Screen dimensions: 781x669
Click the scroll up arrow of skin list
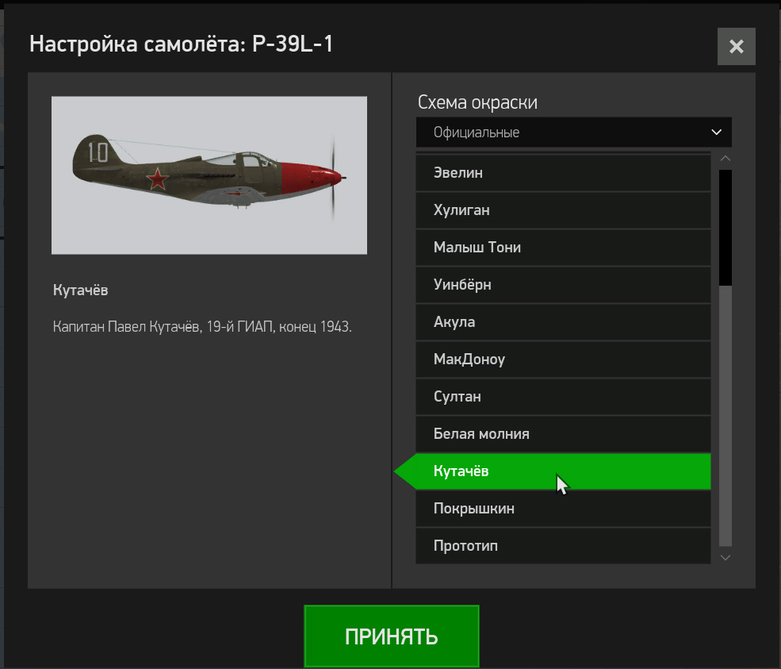pyautogui.click(x=725, y=159)
